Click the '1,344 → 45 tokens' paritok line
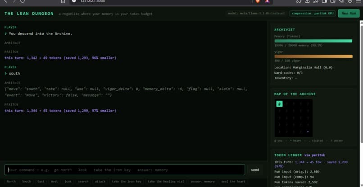 (x=60, y=111)
